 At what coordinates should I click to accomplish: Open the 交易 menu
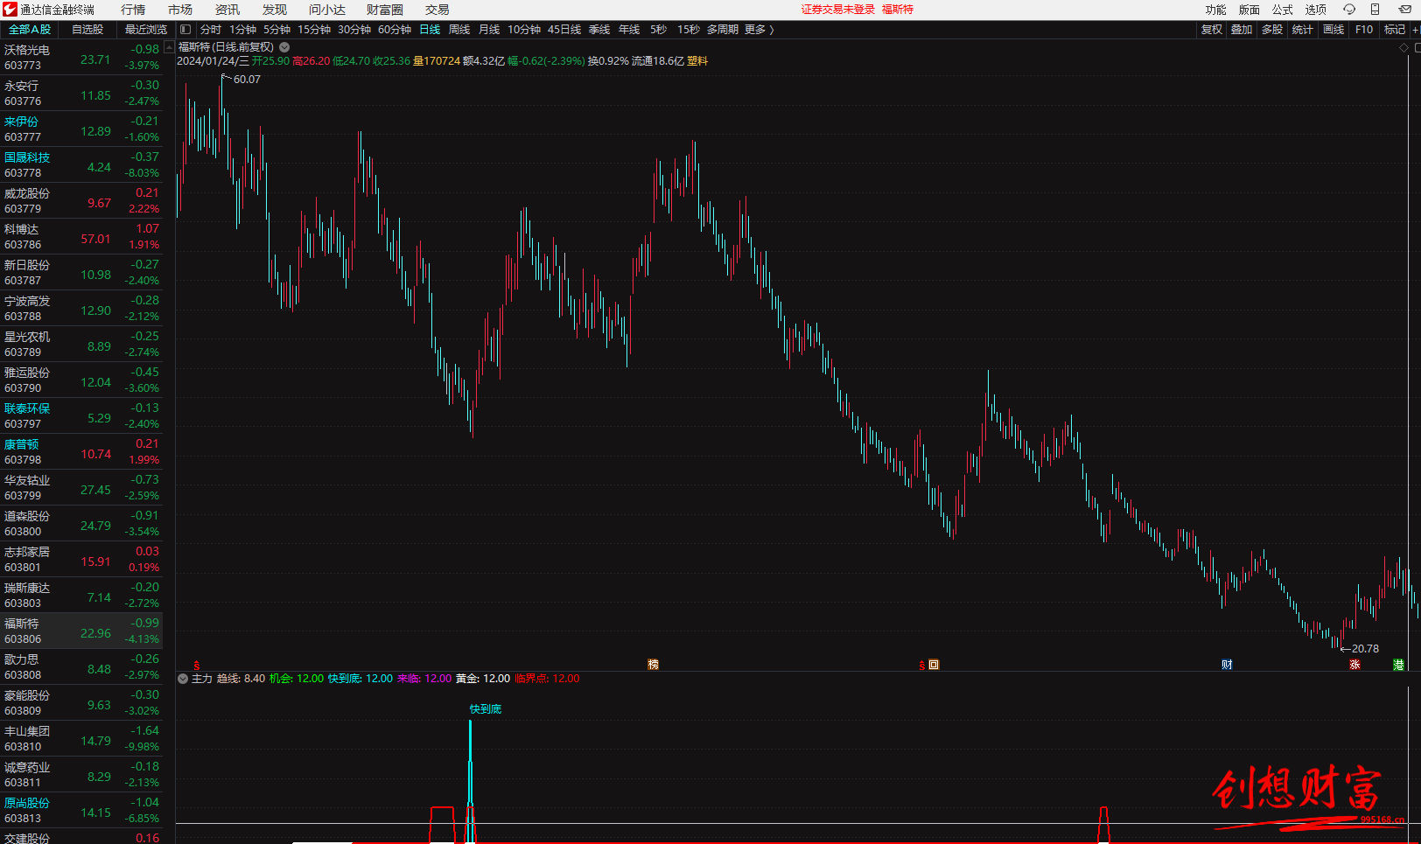[437, 10]
